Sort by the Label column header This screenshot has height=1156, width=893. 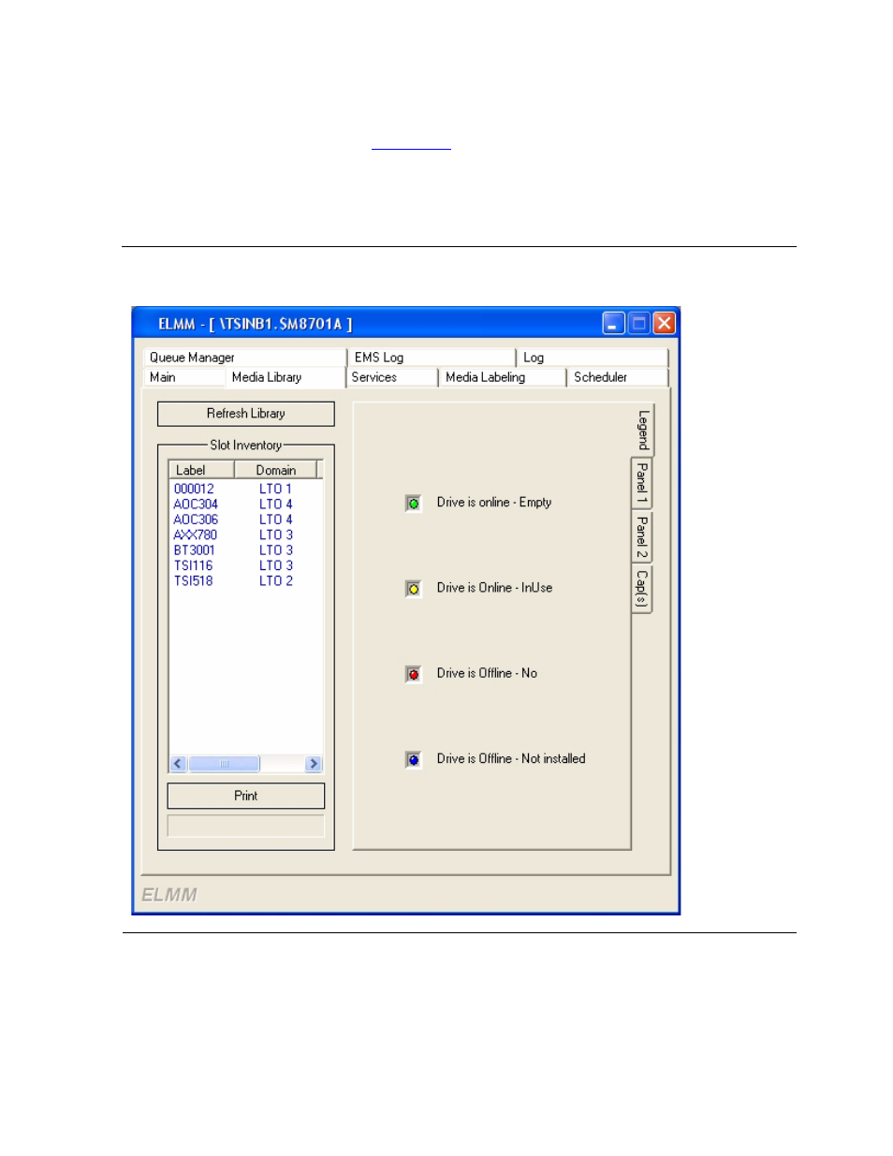(x=201, y=470)
